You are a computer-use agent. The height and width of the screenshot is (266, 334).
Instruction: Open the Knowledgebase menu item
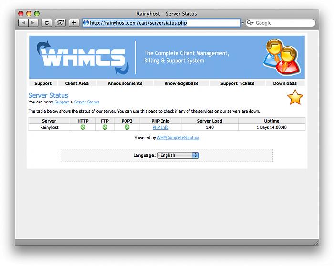coord(181,83)
